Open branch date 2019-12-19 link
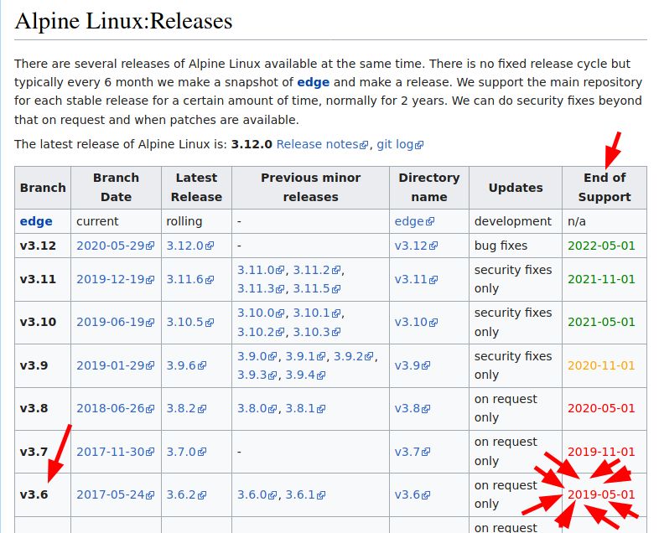The width and height of the screenshot is (659, 533). tap(115, 279)
